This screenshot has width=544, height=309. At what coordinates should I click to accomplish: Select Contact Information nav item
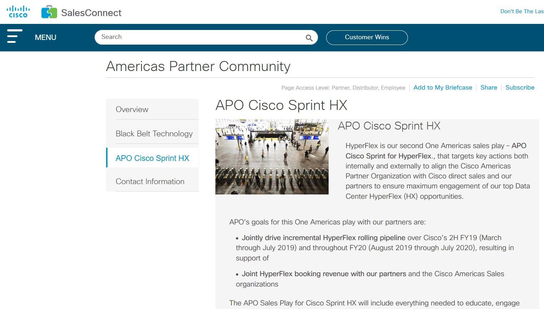tap(152, 181)
